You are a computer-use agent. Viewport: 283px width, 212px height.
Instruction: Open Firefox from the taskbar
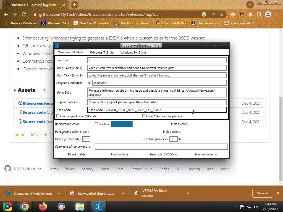click(43, 206)
